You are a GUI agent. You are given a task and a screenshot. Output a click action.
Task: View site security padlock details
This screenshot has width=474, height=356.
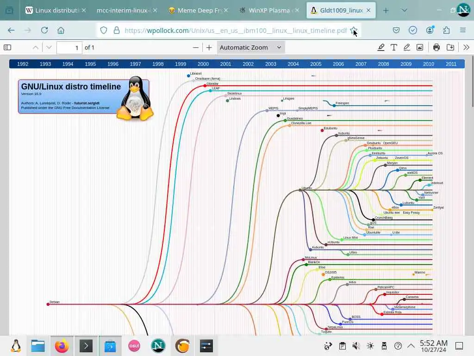tap(117, 30)
